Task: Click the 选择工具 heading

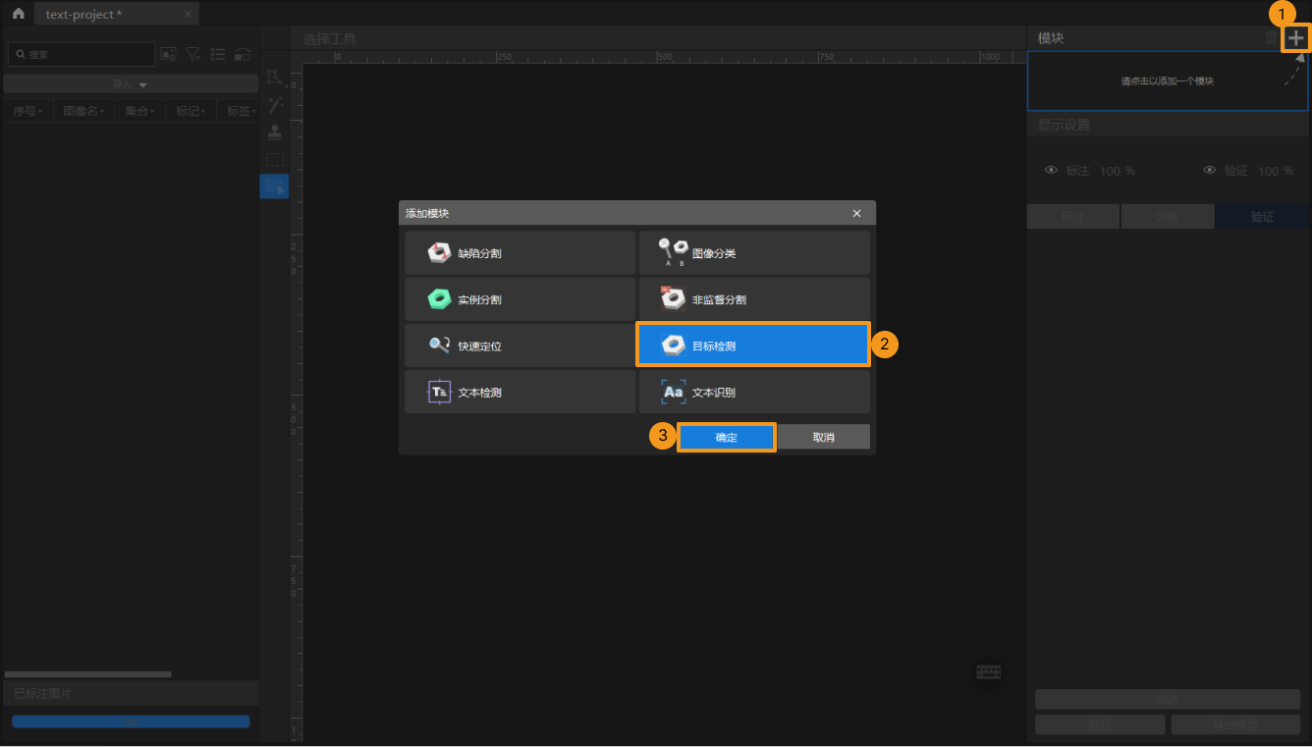Action: 330,39
